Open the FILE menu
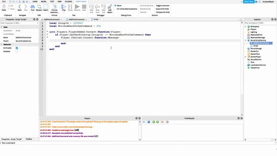This screenshot has height=156, width=277. coord(4,1)
